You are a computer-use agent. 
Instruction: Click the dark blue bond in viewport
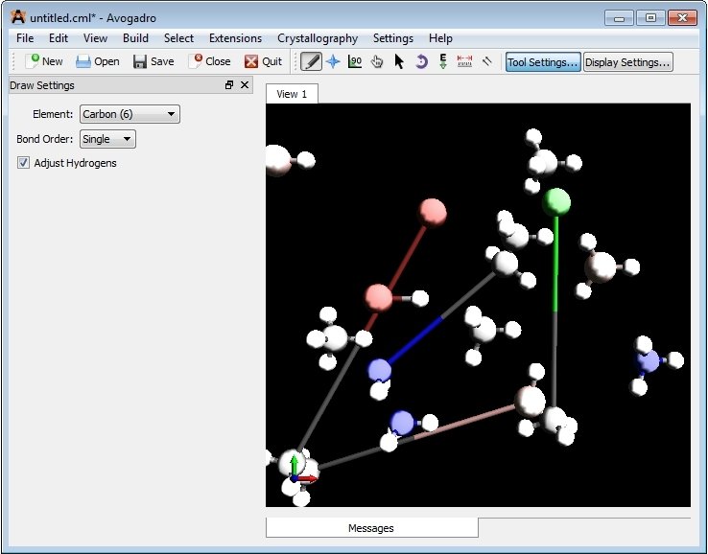tap(415, 340)
